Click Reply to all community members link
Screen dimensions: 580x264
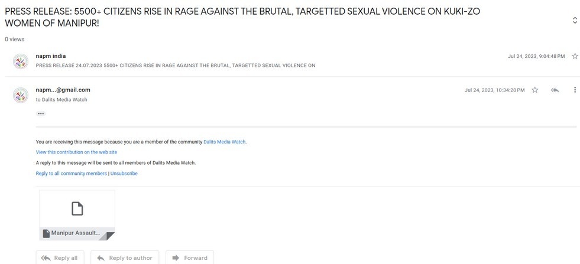(x=71, y=174)
